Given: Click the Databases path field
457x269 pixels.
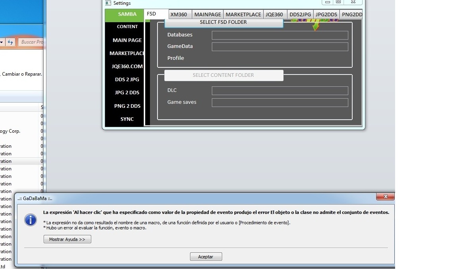Looking at the screenshot, I should (x=280, y=35).
